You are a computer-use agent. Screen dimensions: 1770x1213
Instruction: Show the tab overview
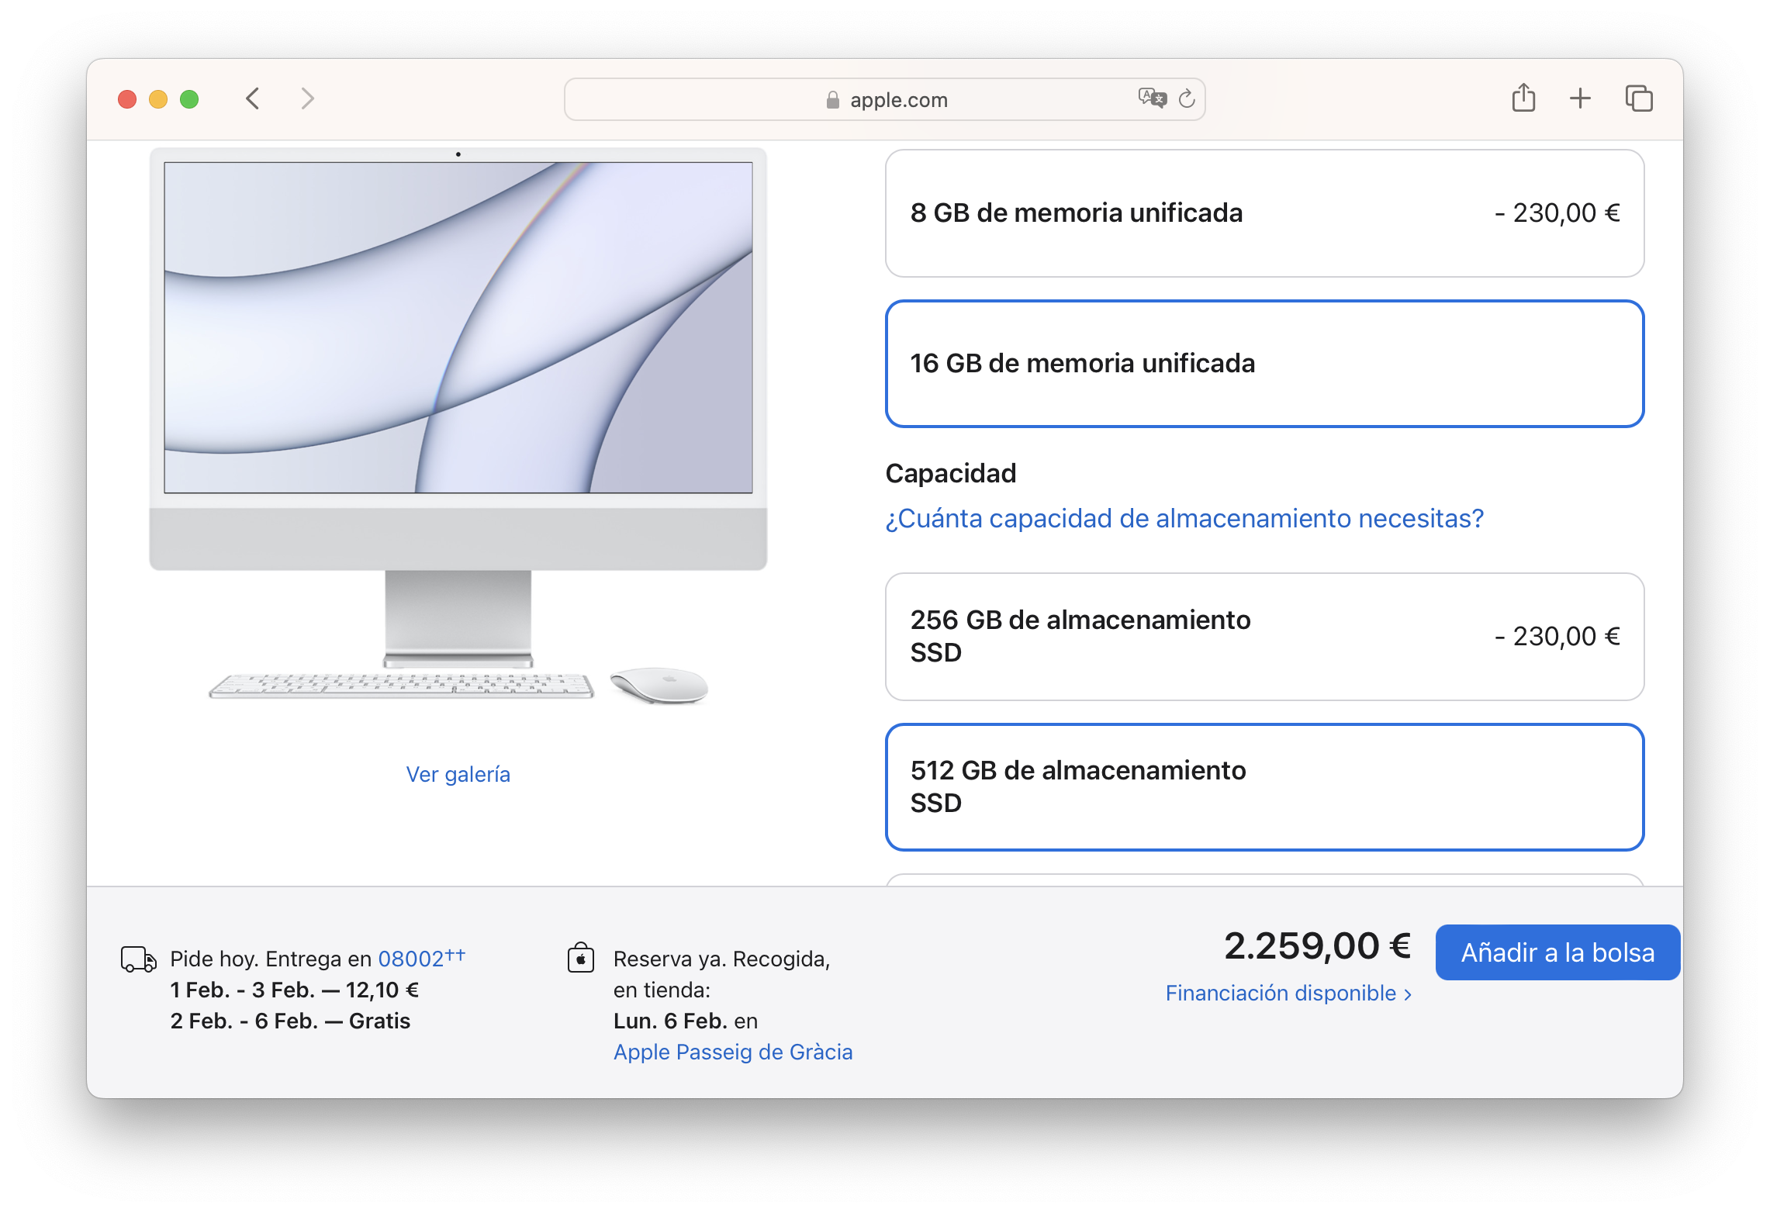pos(1638,98)
